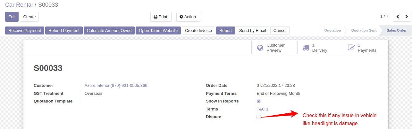Click the 1 / 7 pager counter

(384, 17)
